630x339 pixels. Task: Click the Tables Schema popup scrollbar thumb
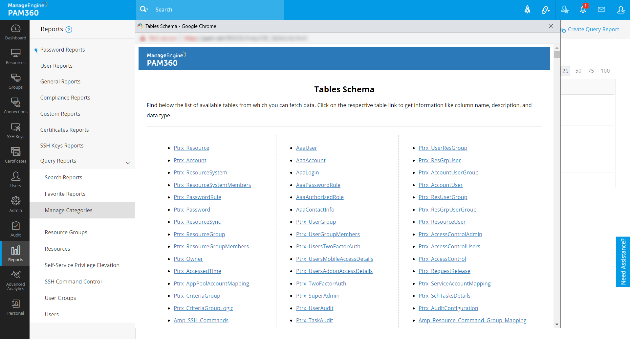(557, 55)
